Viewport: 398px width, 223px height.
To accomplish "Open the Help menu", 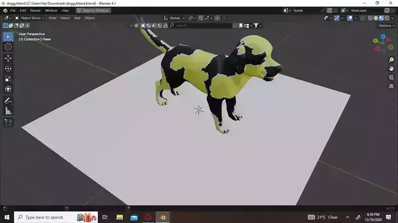I will [65, 11].
